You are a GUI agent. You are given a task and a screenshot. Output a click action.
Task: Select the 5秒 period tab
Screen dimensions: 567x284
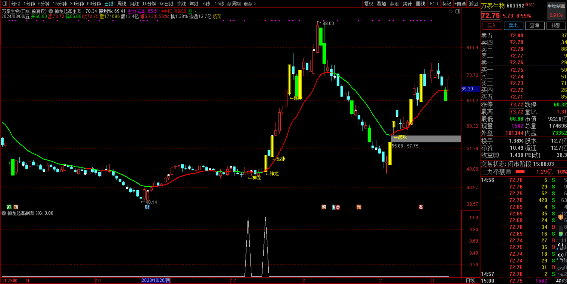[206, 4]
